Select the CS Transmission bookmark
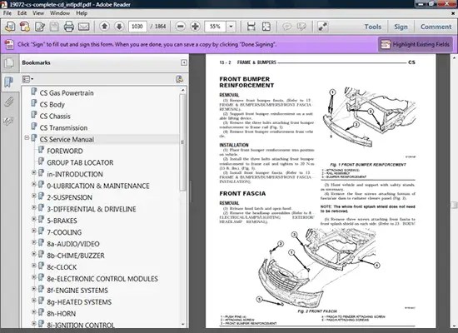 click(x=63, y=128)
